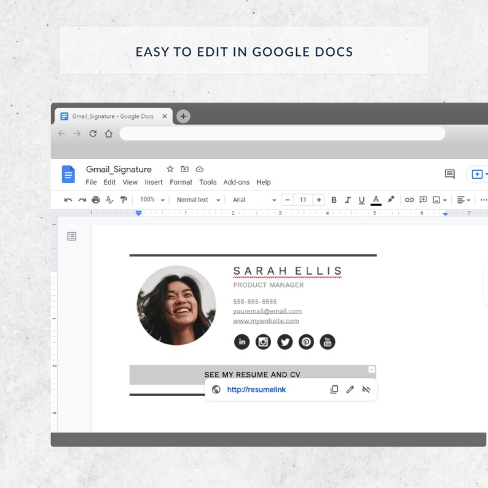Click the Twitter social icon

tap(285, 342)
